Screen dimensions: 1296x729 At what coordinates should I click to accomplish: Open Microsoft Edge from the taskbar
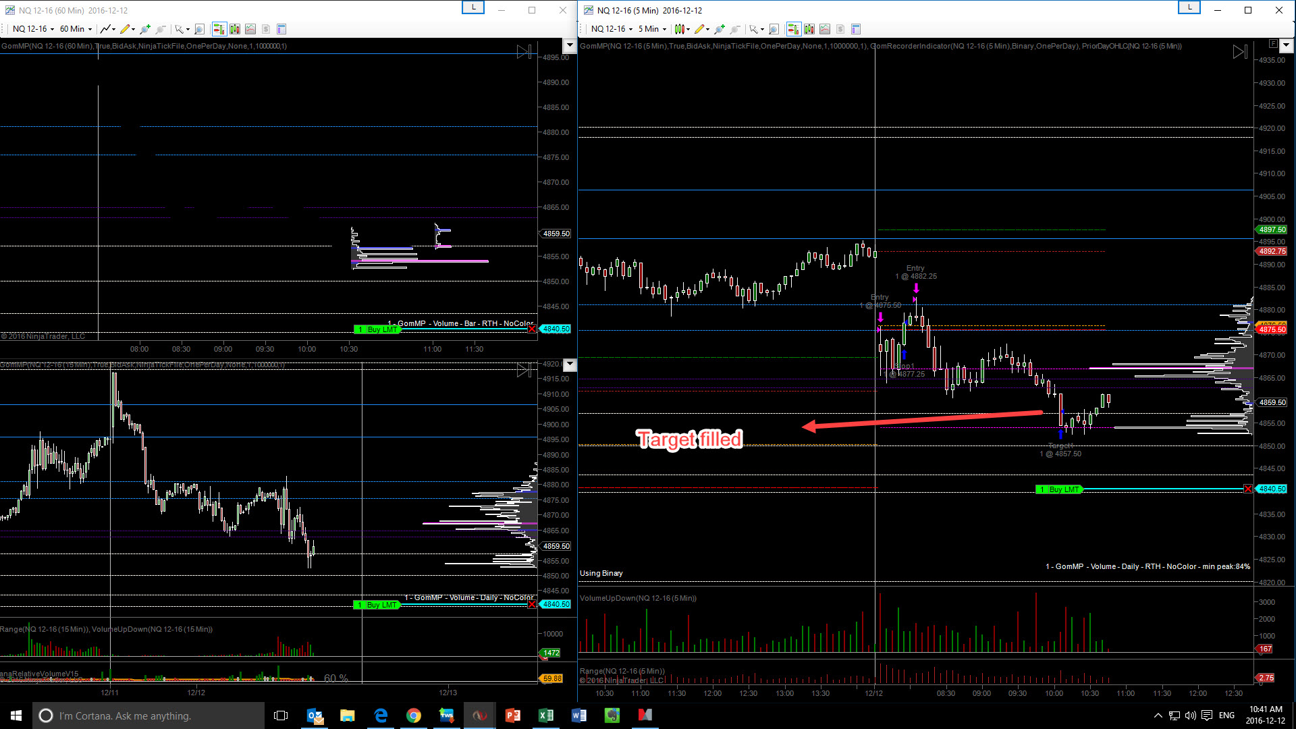[381, 715]
